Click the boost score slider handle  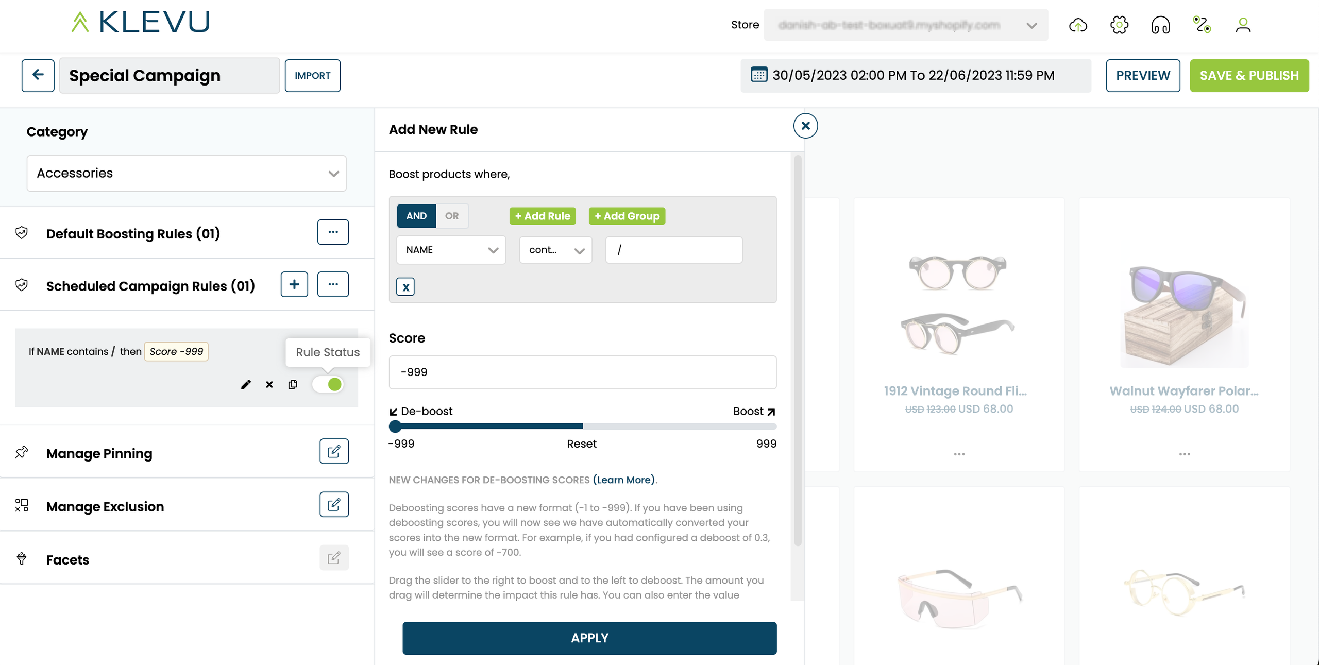395,426
